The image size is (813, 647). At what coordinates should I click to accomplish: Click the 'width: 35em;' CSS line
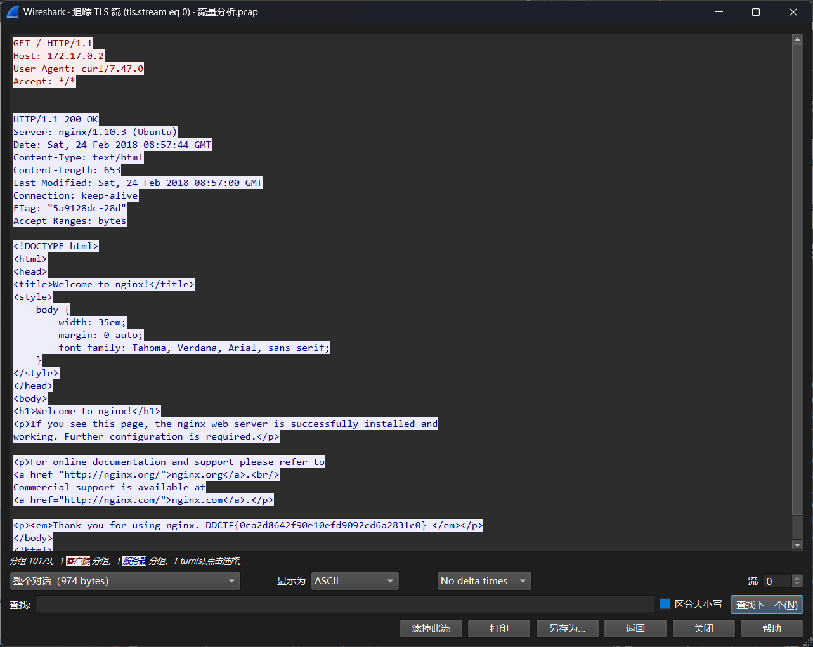click(93, 322)
